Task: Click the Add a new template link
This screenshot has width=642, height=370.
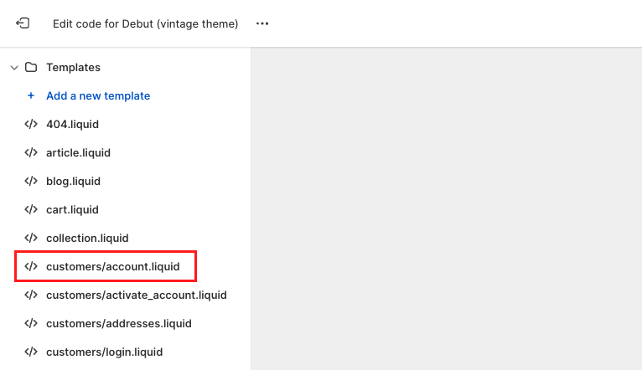Action: pyautogui.click(x=98, y=95)
